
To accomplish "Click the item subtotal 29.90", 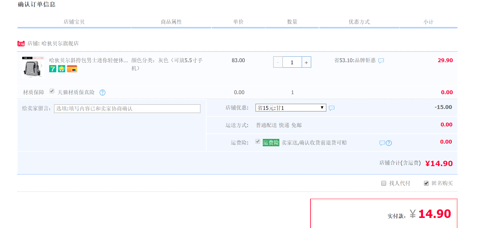I will [x=445, y=60].
